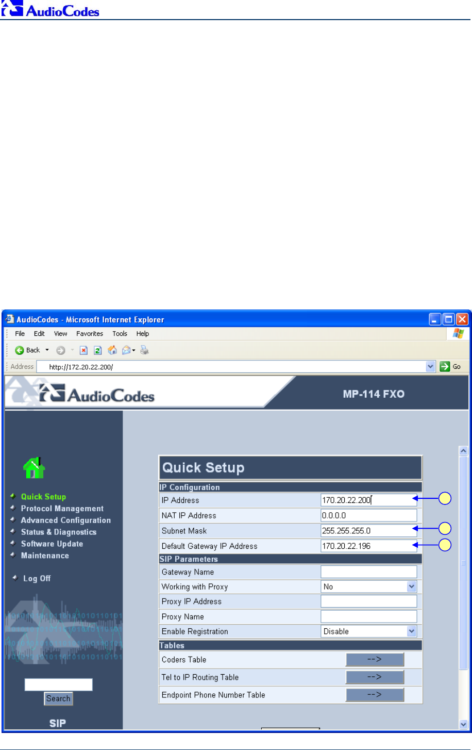Click the IP Address input field
This screenshot has height=750, width=472.
click(x=369, y=500)
